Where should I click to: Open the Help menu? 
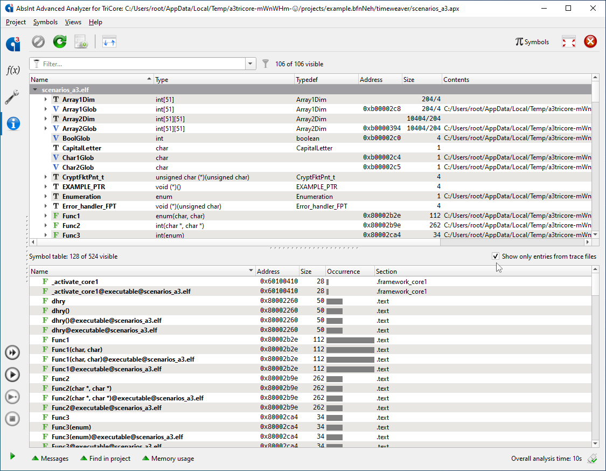[95, 22]
